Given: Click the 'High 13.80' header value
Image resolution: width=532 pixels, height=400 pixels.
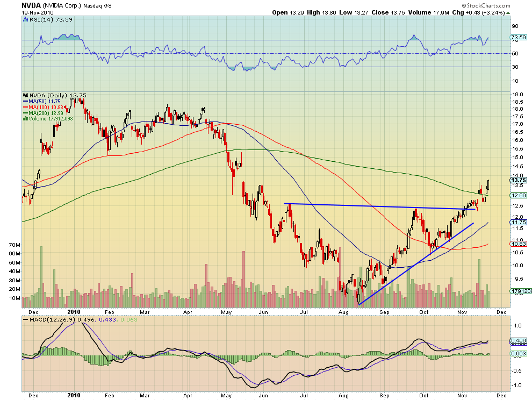Looking at the screenshot, I should (322, 12).
